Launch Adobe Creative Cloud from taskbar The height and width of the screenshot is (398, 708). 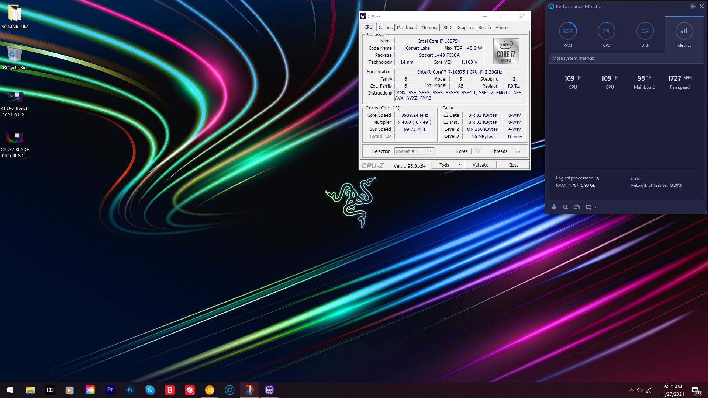(90, 390)
